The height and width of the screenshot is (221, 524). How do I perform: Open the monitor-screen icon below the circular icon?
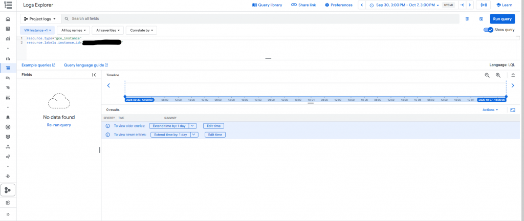coord(8,137)
